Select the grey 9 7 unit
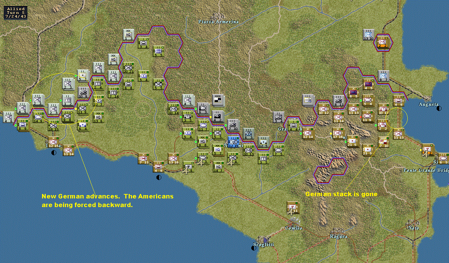 point(383,76)
